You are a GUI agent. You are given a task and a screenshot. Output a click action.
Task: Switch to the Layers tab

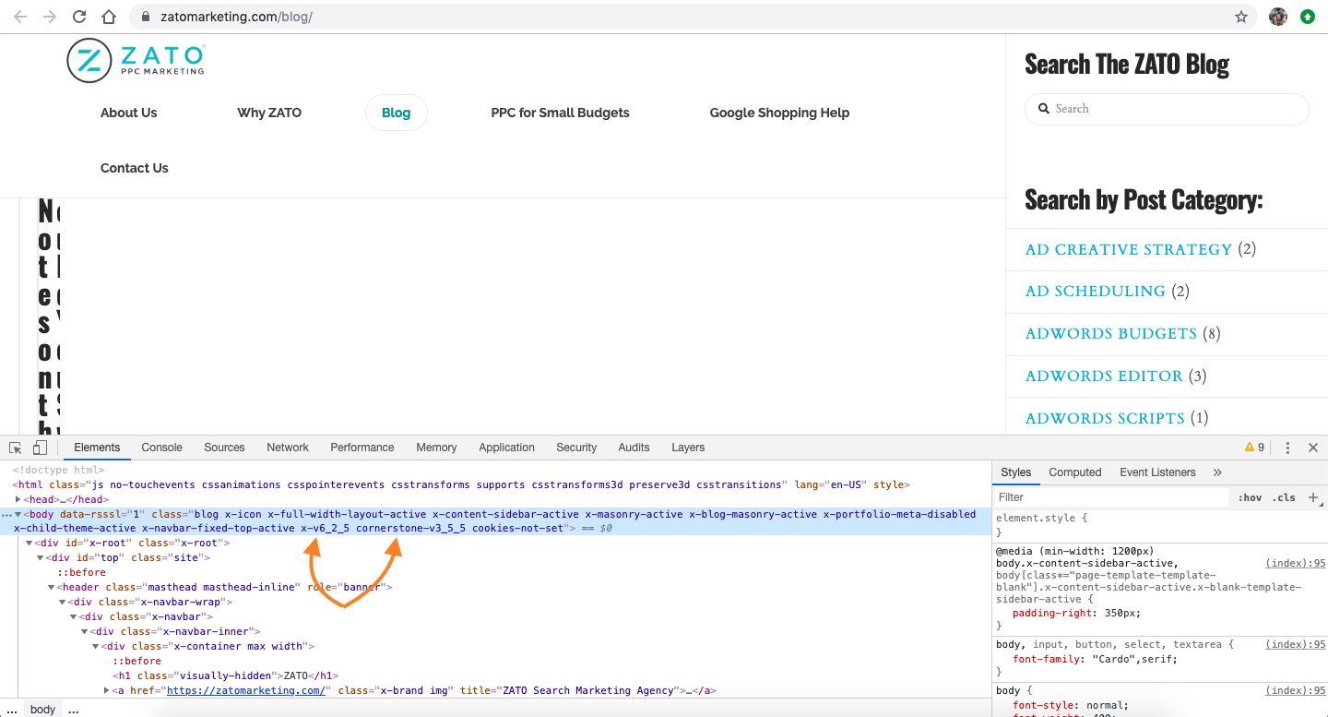point(688,448)
